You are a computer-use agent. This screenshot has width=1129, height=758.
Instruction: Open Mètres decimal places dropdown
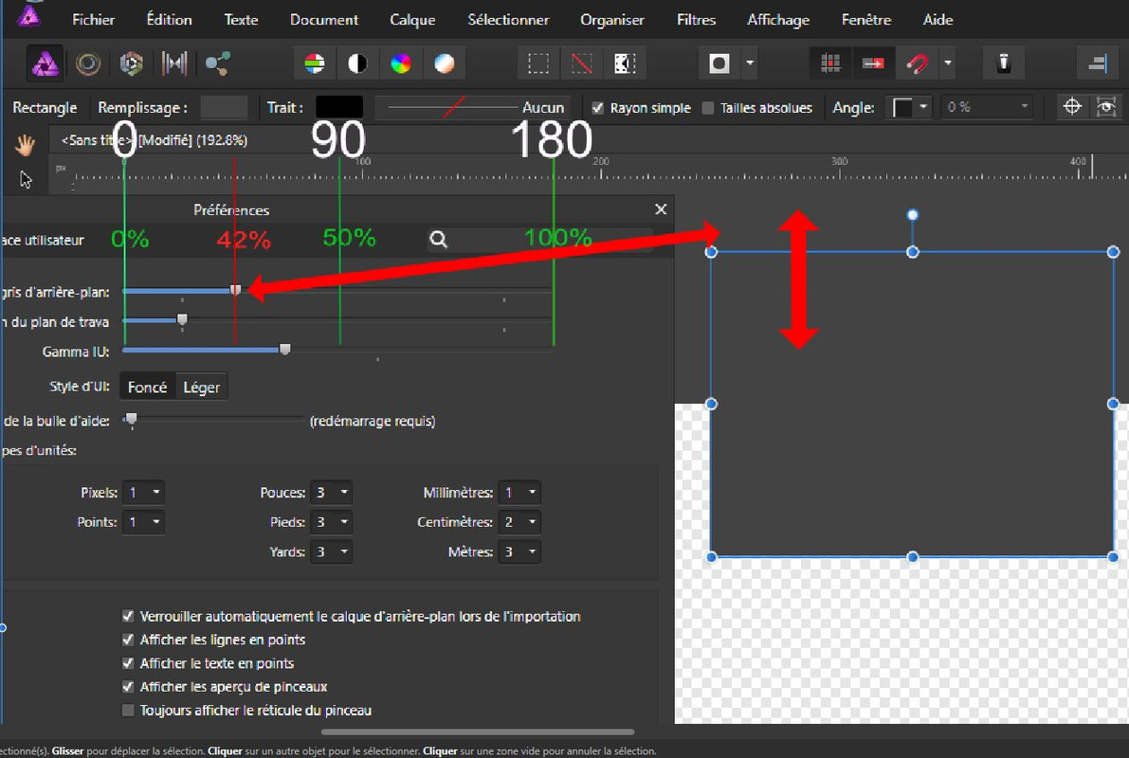tap(519, 552)
